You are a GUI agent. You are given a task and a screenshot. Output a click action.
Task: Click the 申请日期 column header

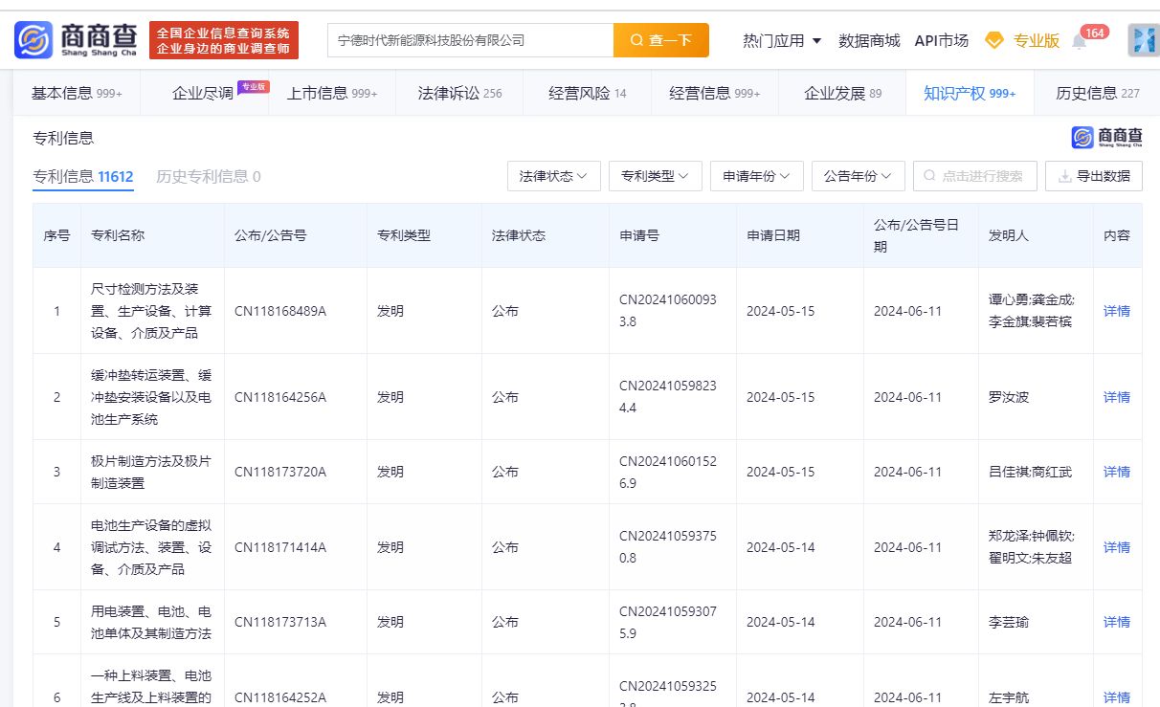click(773, 234)
